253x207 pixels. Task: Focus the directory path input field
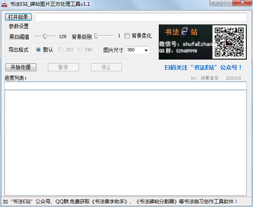pyautogui.click(x=141, y=17)
